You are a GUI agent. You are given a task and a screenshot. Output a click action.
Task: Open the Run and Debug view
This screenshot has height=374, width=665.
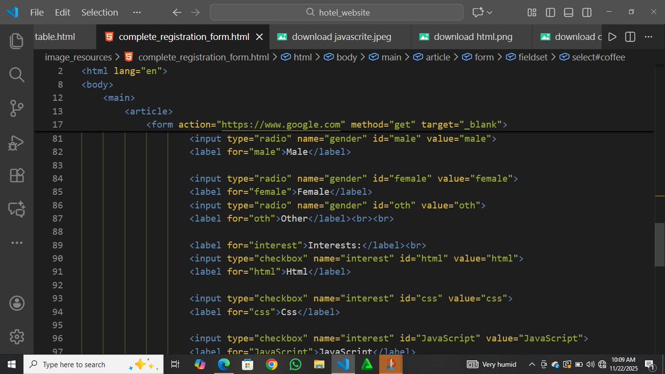click(17, 142)
